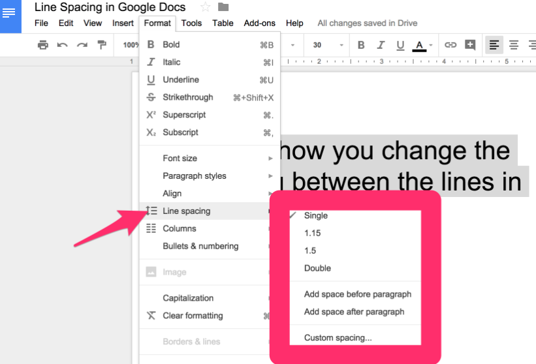Viewport: 536px width, 364px height.
Task: Open the zoom 100% dropdown
Action: pos(131,45)
